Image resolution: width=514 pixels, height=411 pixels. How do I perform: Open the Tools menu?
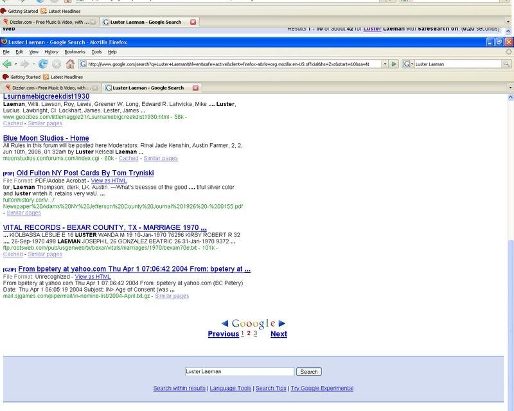click(96, 52)
